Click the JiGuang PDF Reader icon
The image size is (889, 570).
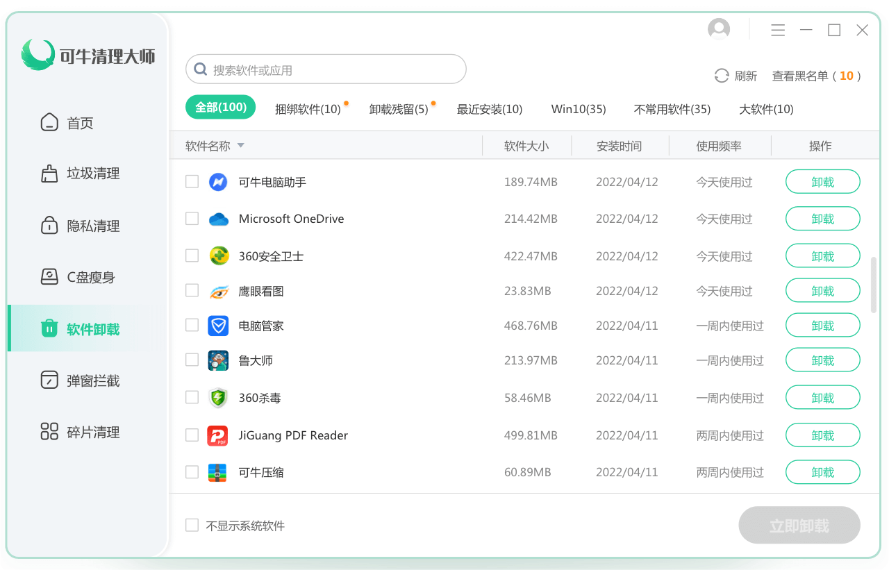[x=218, y=435]
